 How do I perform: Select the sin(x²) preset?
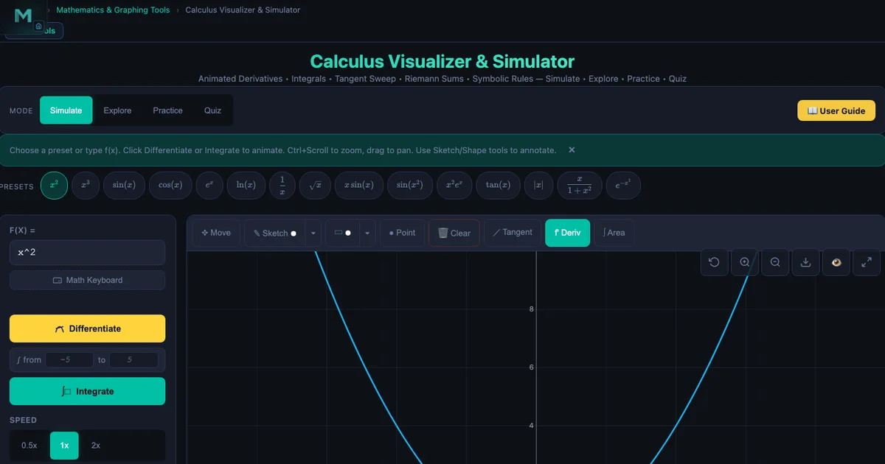pos(410,186)
